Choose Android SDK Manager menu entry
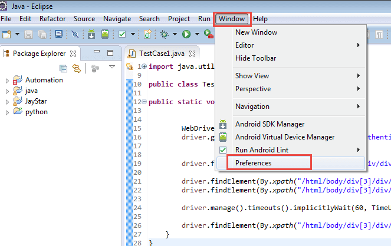Screen dimensions: 391x246 291,124
